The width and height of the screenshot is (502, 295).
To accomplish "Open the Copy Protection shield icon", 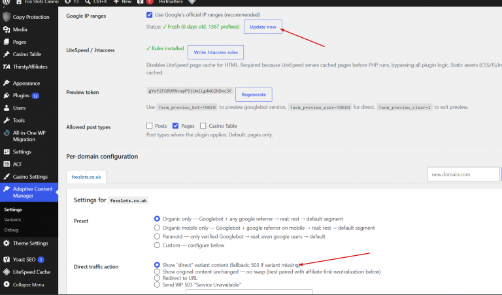I will (x=7, y=16).
